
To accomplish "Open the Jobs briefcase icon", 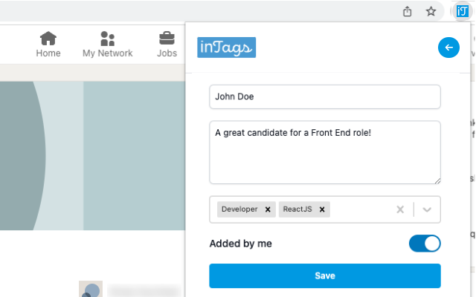I will tap(167, 39).
